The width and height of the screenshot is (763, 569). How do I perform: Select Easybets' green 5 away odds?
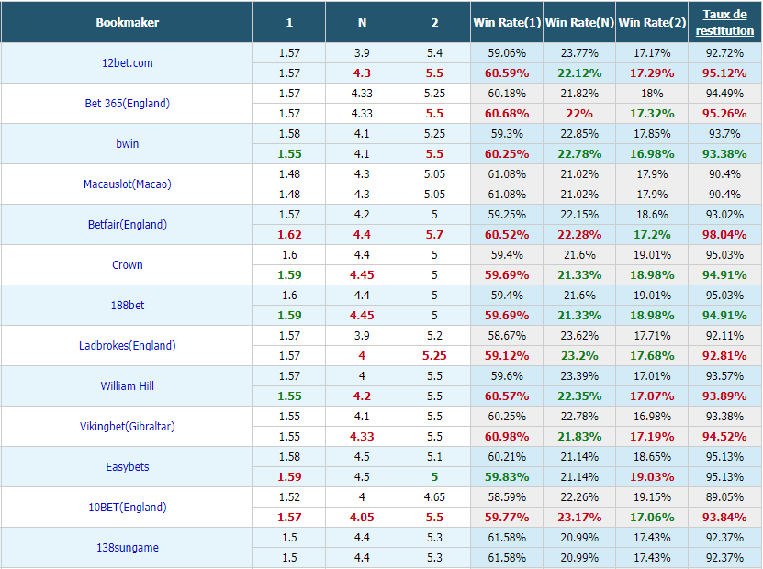click(x=434, y=476)
